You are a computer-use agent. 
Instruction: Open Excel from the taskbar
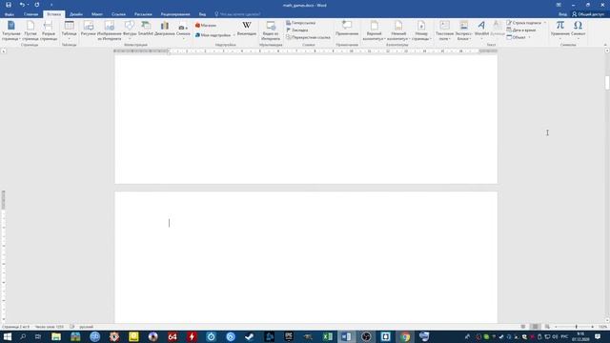pos(327,336)
